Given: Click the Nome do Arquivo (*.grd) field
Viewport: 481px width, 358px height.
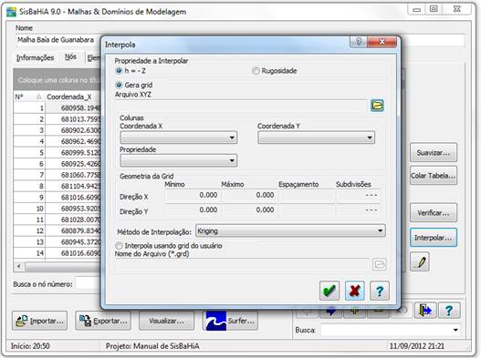Looking at the screenshot, I should tap(243, 264).
